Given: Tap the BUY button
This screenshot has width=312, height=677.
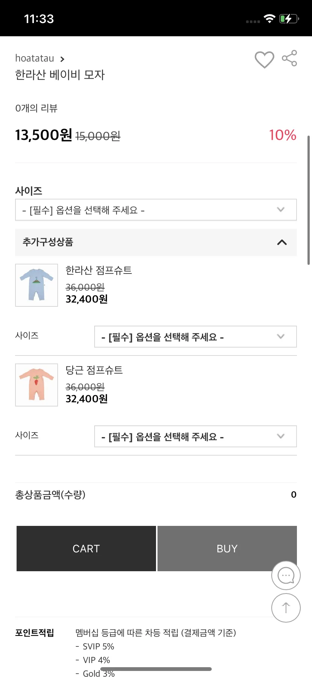Looking at the screenshot, I should (x=227, y=549).
